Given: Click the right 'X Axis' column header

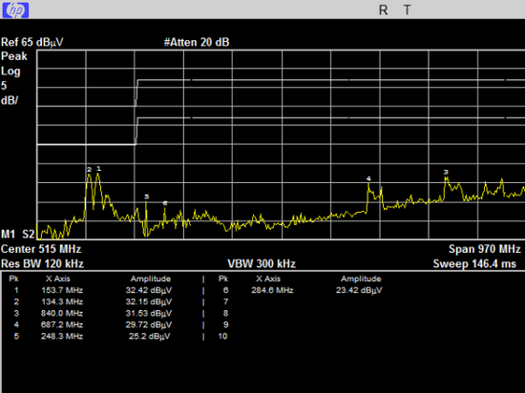Looking at the screenshot, I should tap(268, 279).
